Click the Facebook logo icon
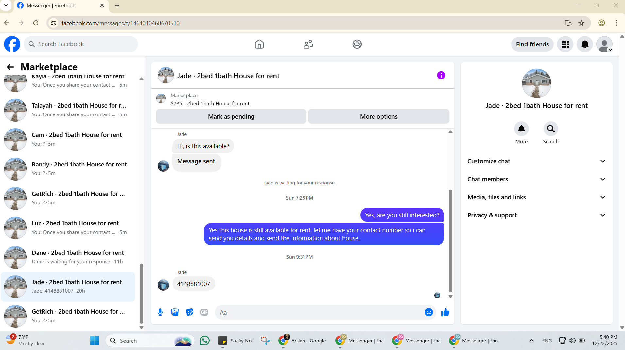Screen dimensions: 625x350 click(12, 44)
